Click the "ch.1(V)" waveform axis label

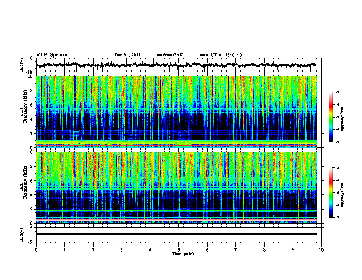(22, 65)
